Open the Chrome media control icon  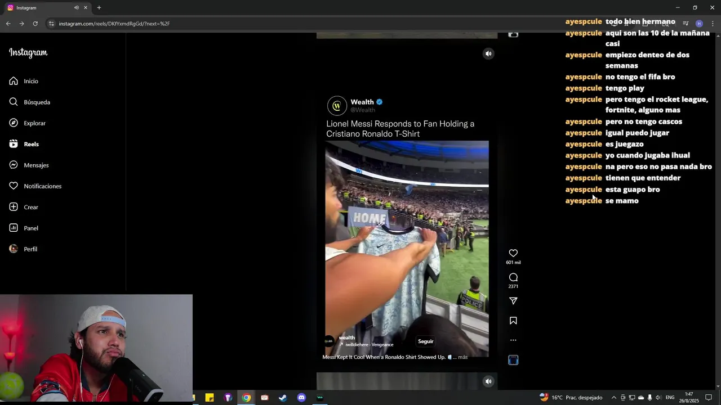[x=686, y=24]
